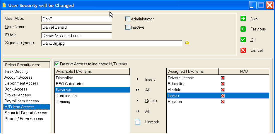The image size is (275, 134).
Task: Click the All label below Insert
Action: click(x=147, y=90)
